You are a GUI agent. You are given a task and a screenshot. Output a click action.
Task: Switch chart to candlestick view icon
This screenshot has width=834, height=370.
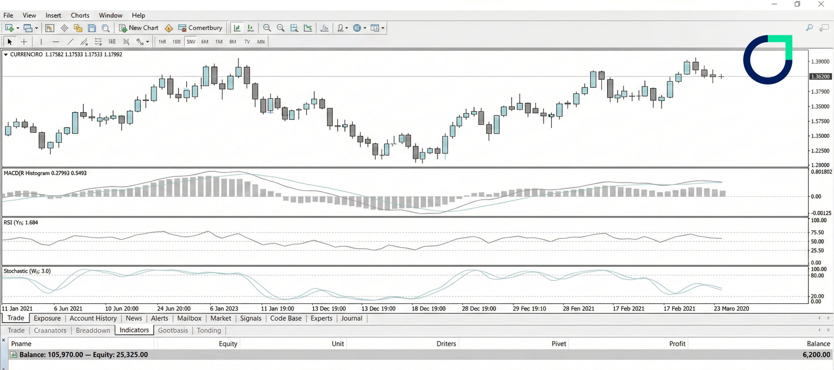click(x=250, y=28)
